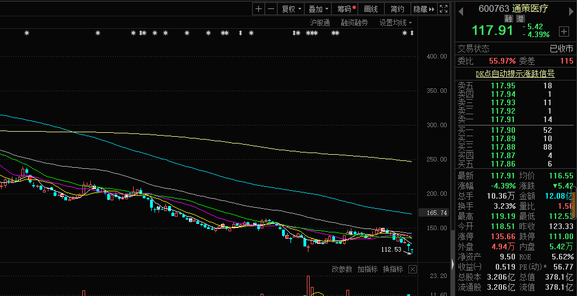Screen dimensions: 577x296
Task: Click the 净资产 value 9.50
Action: (508, 257)
